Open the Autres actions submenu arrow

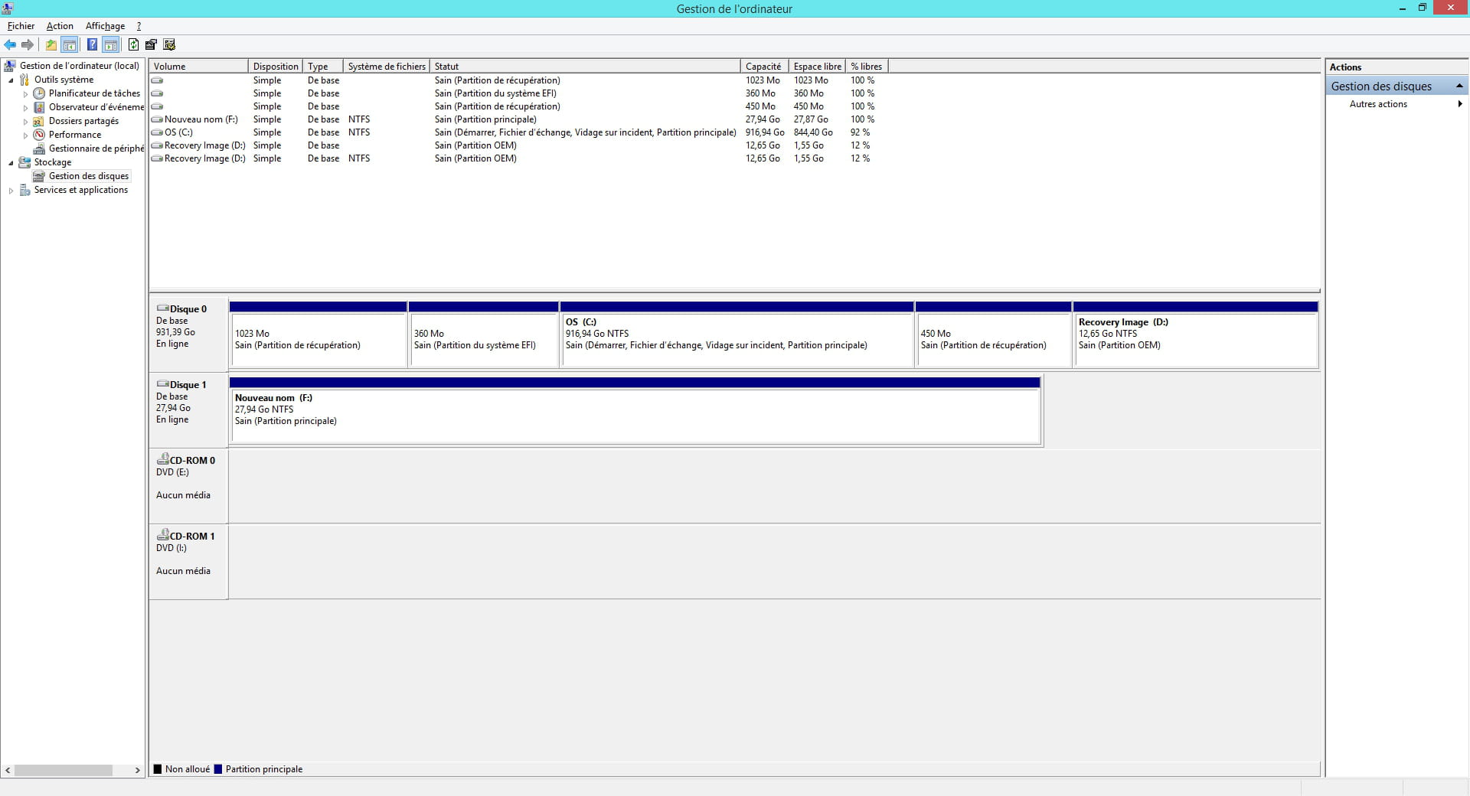point(1460,104)
